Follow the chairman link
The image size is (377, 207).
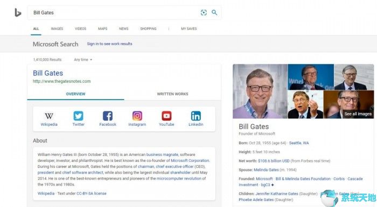tap(146, 167)
